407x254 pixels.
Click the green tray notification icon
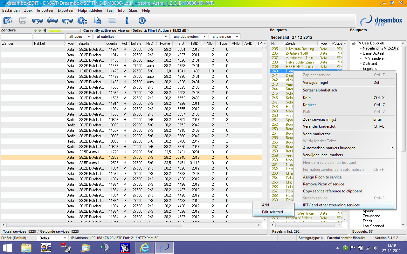point(345,248)
